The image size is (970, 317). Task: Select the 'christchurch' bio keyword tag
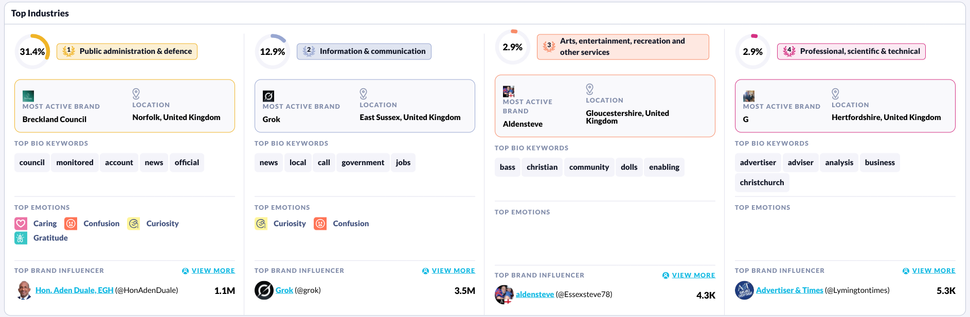point(762,183)
